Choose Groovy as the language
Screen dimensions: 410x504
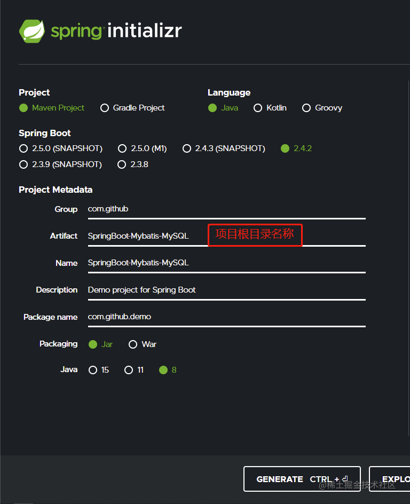click(x=322, y=108)
